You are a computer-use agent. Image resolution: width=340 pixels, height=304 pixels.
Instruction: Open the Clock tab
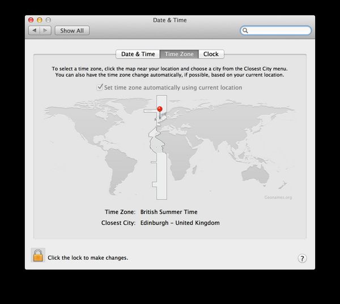[x=211, y=54]
